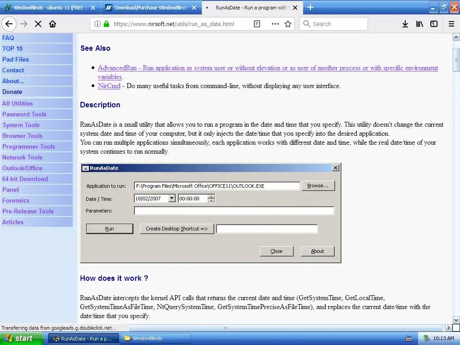Open the downloads arrow icon

[x=405, y=24]
